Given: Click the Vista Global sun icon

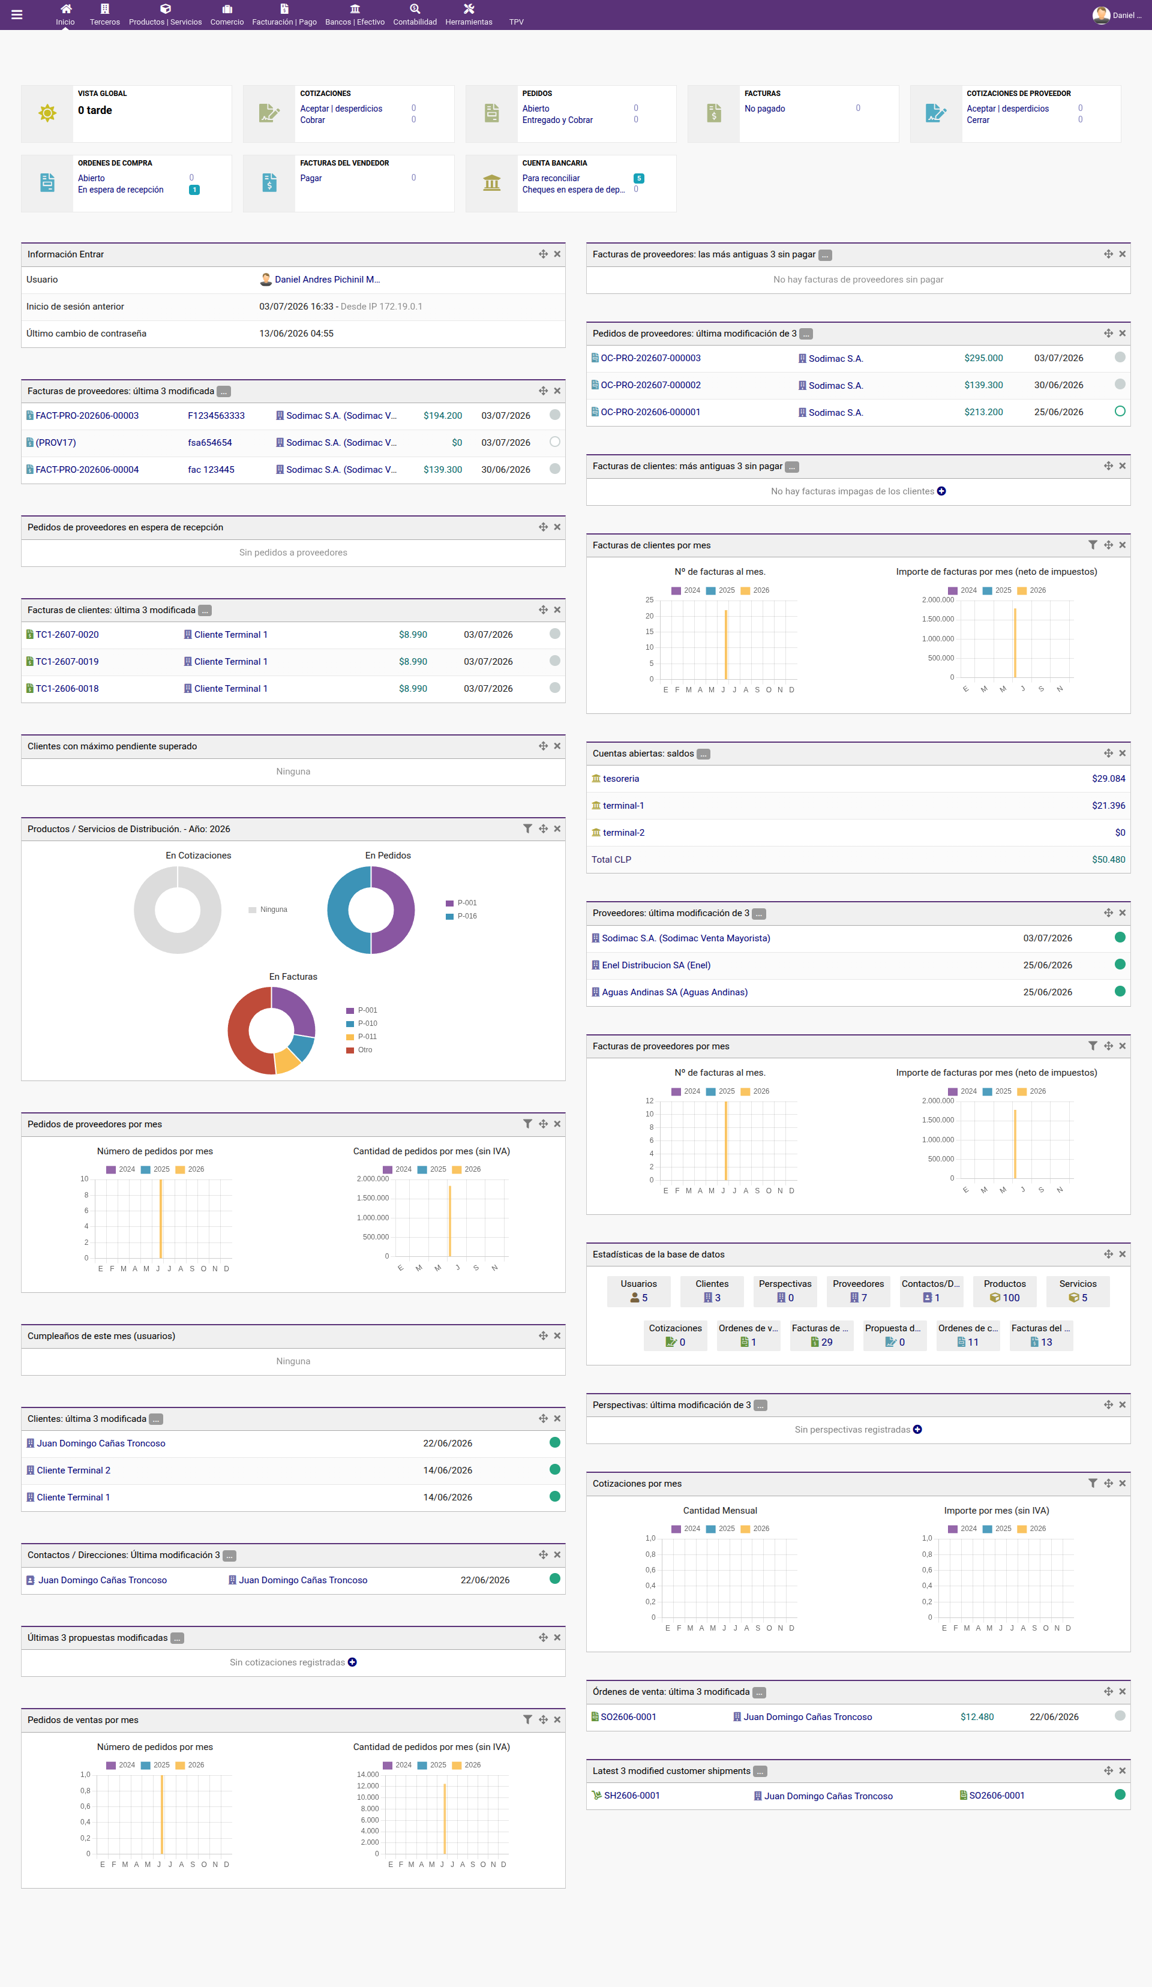Looking at the screenshot, I should click(x=47, y=113).
